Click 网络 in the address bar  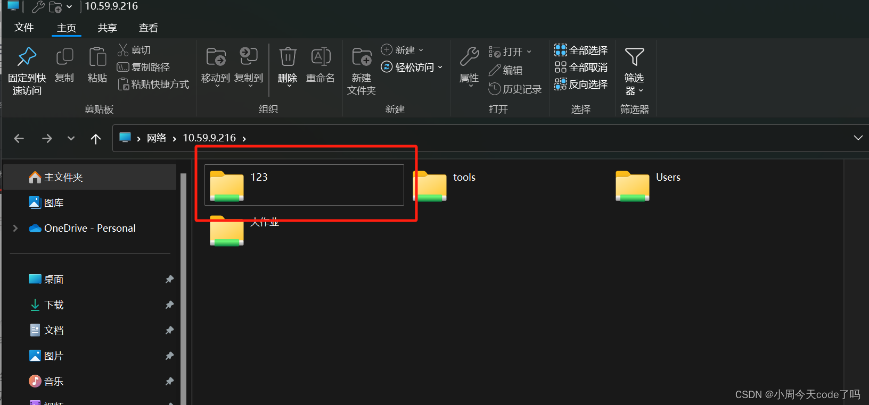157,138
